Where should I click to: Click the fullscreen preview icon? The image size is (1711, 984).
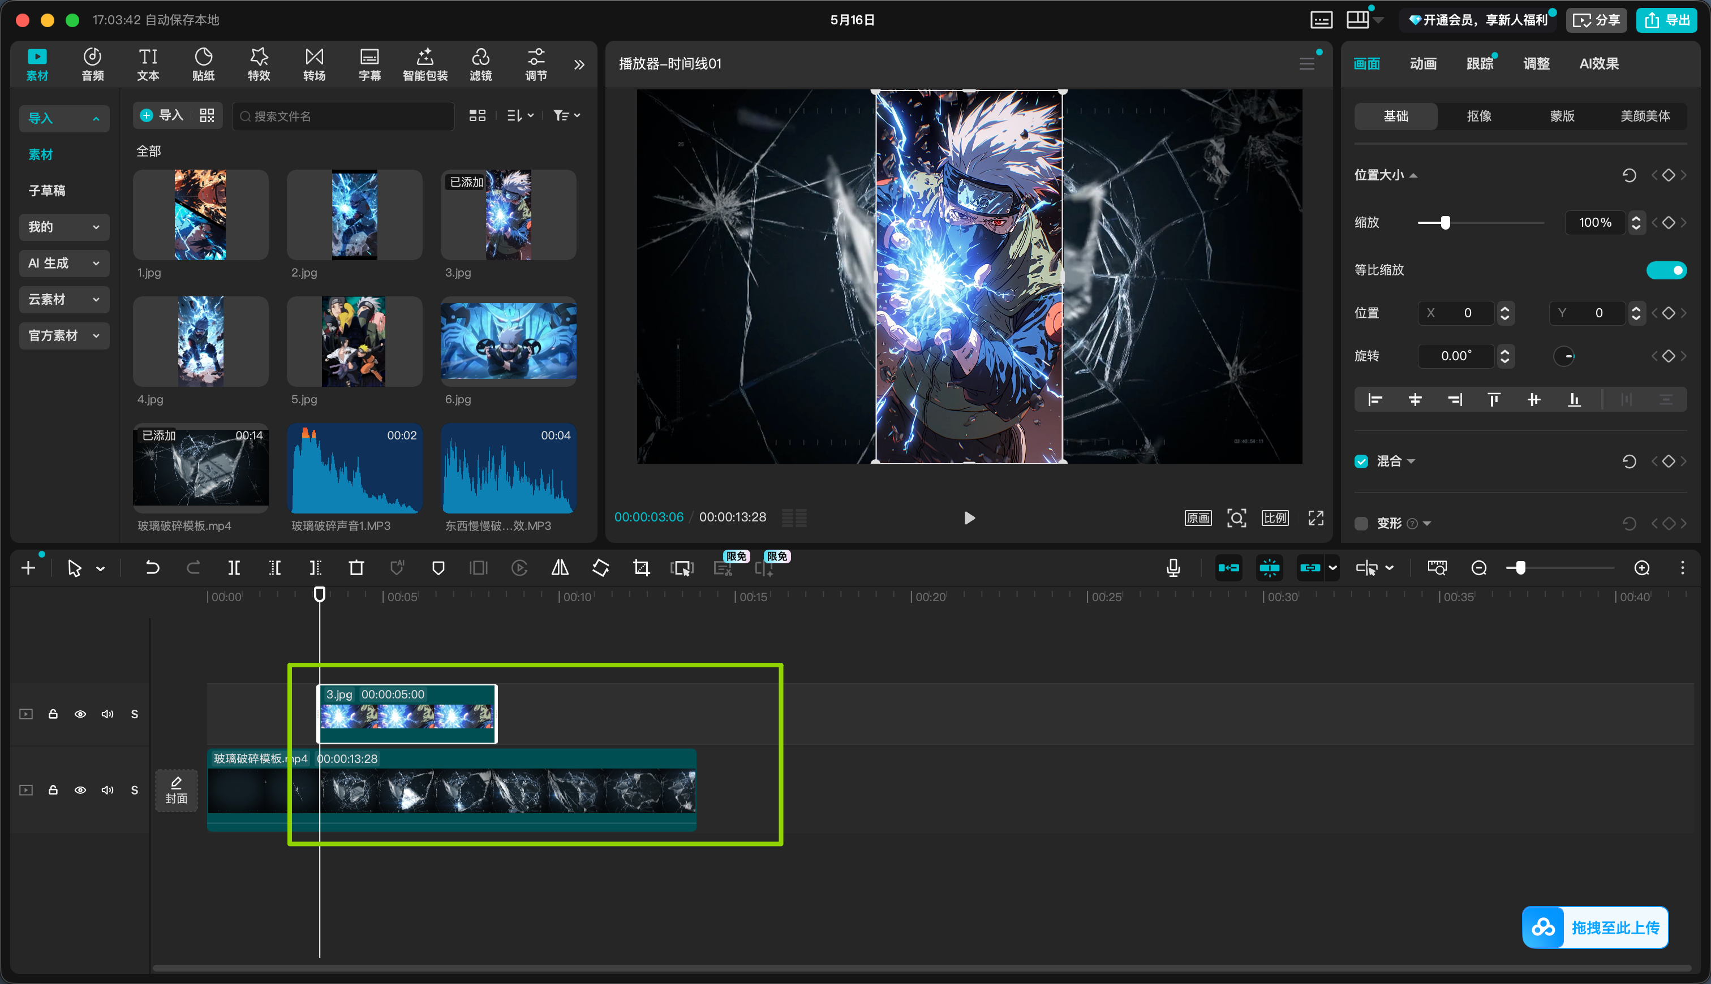click(x=1316, y=517)
